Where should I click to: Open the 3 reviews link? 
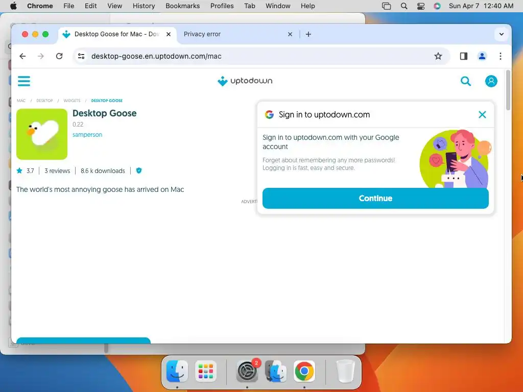point(57,170)
